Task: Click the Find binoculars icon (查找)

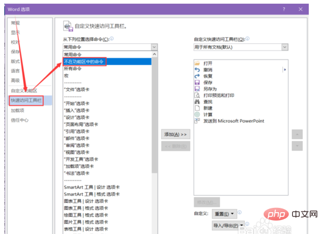Action: (197, 102)
